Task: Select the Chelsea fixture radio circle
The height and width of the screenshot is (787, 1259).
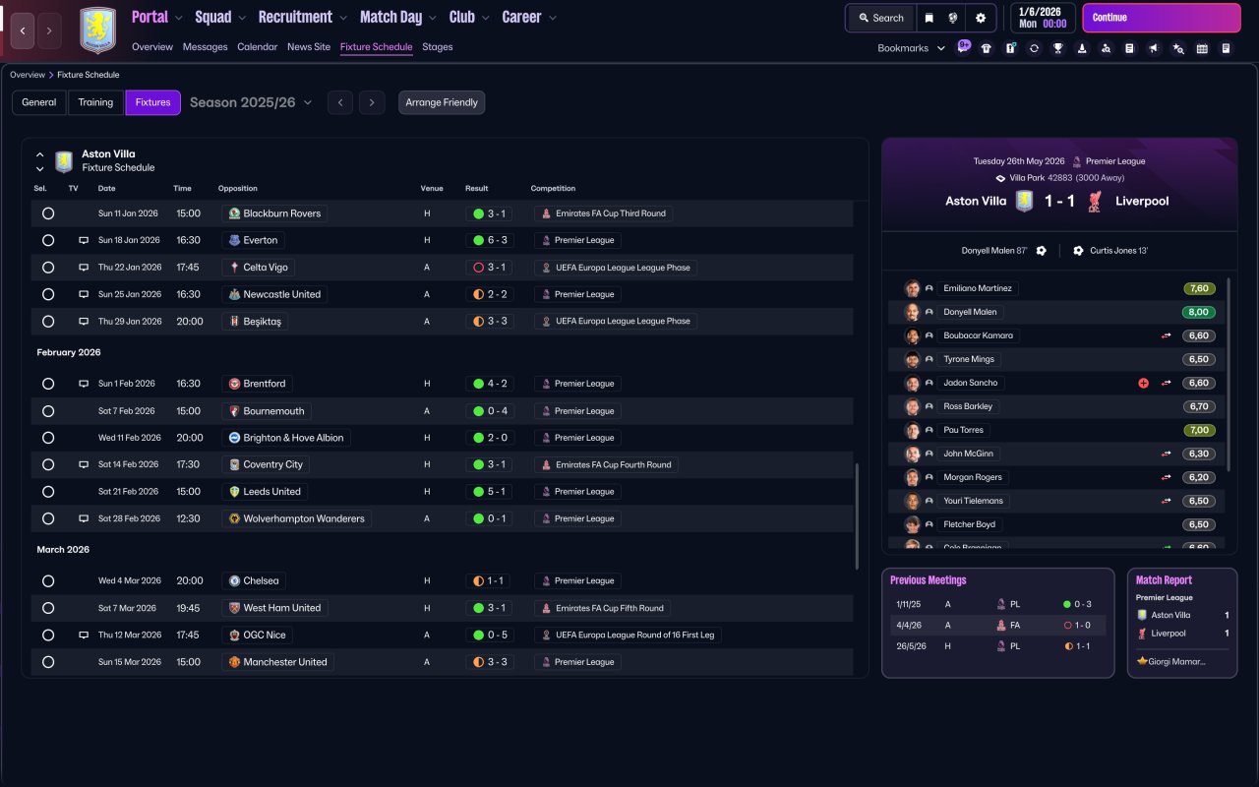Action: point(47,580)
